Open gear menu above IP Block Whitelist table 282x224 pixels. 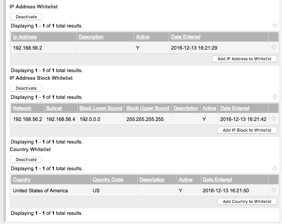[x=274, y=97]
